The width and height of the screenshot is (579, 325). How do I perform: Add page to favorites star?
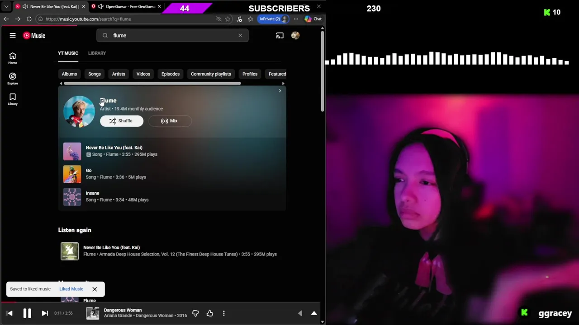[228, 19]
